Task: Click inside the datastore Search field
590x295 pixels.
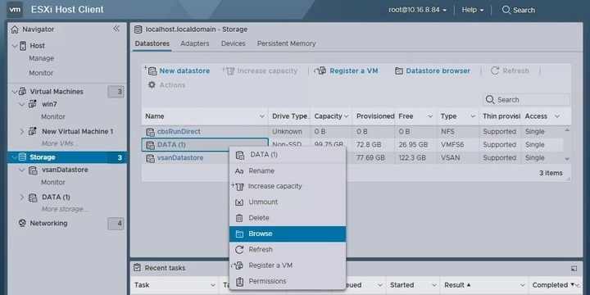Action: (x=526, y=100)
